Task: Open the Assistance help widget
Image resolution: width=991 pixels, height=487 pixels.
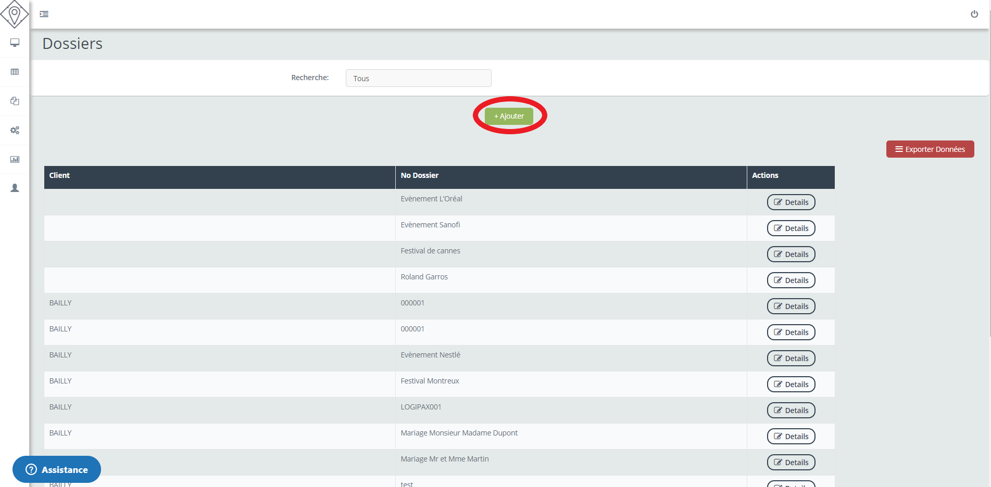Action: pos(57,469)
